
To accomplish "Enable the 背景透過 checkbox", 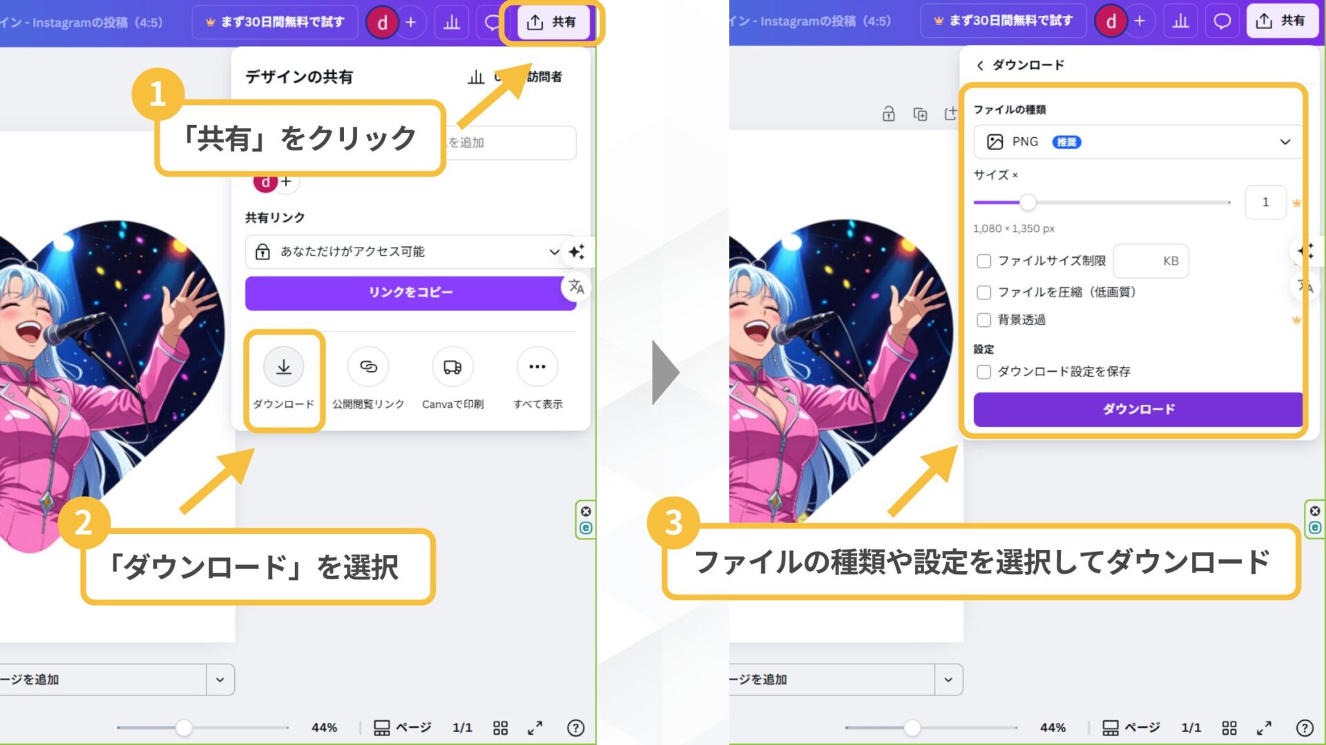I will (983, 320).
